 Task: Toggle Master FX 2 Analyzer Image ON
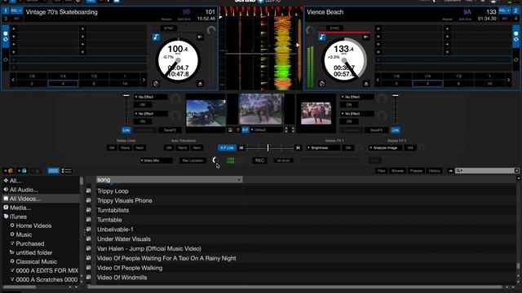tap(409, 147)
